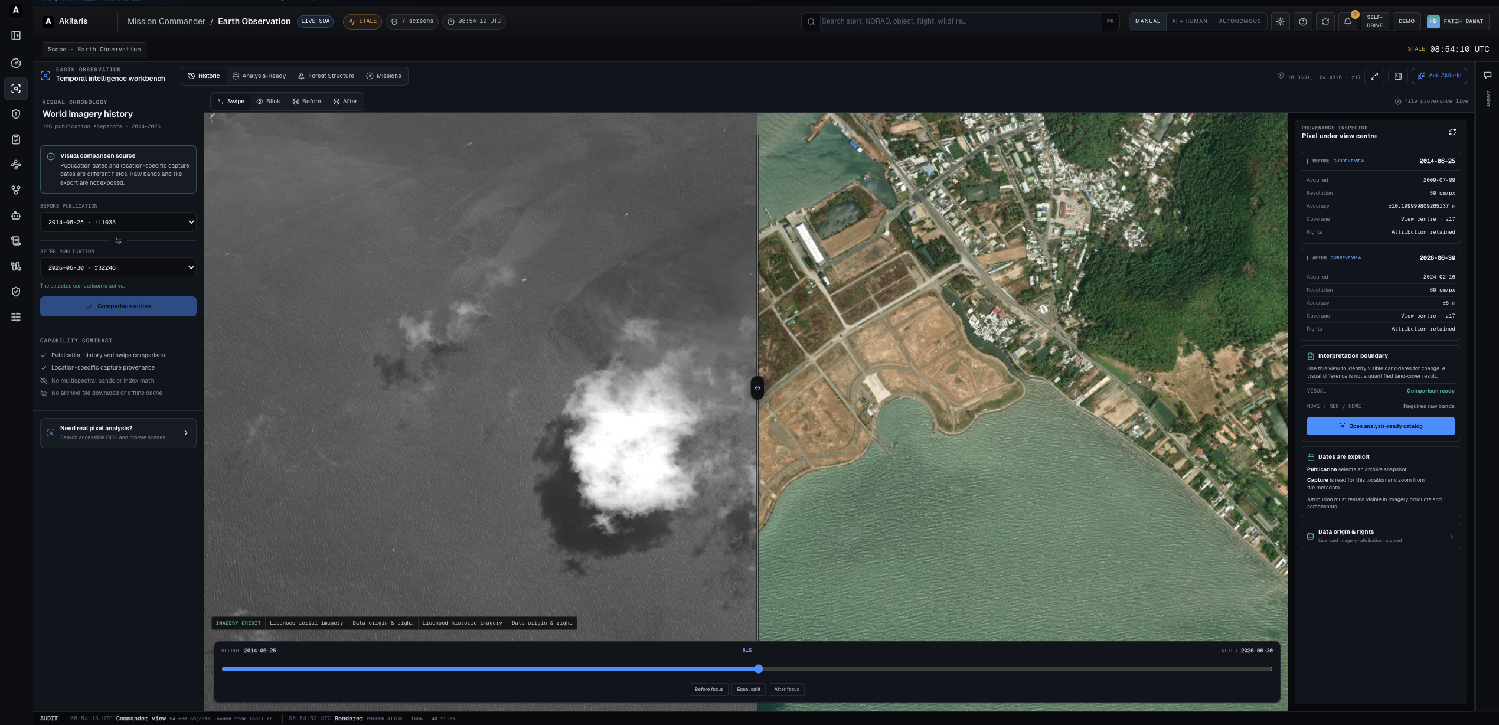The width and height of the screenshot is (1499, 725).
Task: Open the Analysis-Ready tab
Action: pos(259,76)
